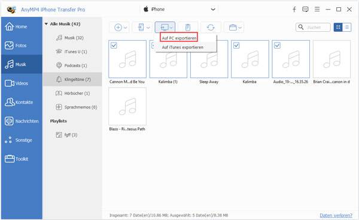Select the Kalimba (1) thumbnail
359x220 pixels.
[x=168, y=59]
